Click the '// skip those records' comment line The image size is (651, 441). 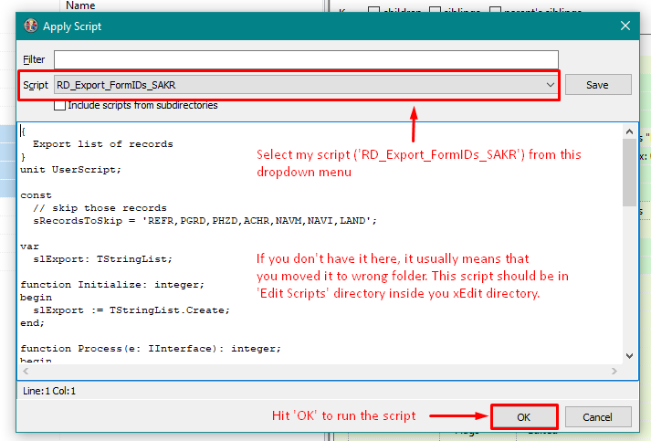tap(100, 208)
